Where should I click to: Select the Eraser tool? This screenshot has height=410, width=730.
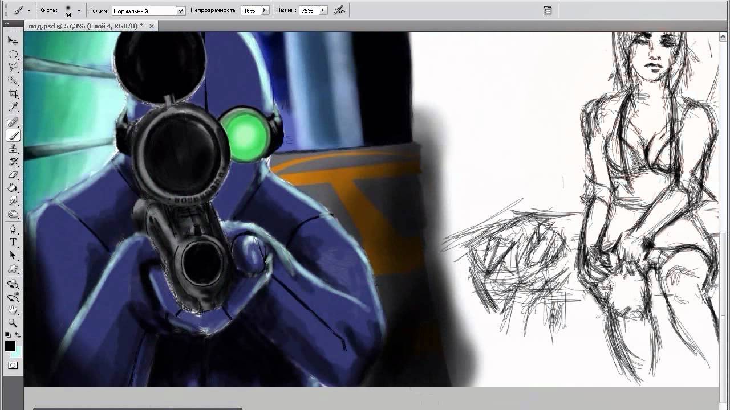click(x=13, y=175)
